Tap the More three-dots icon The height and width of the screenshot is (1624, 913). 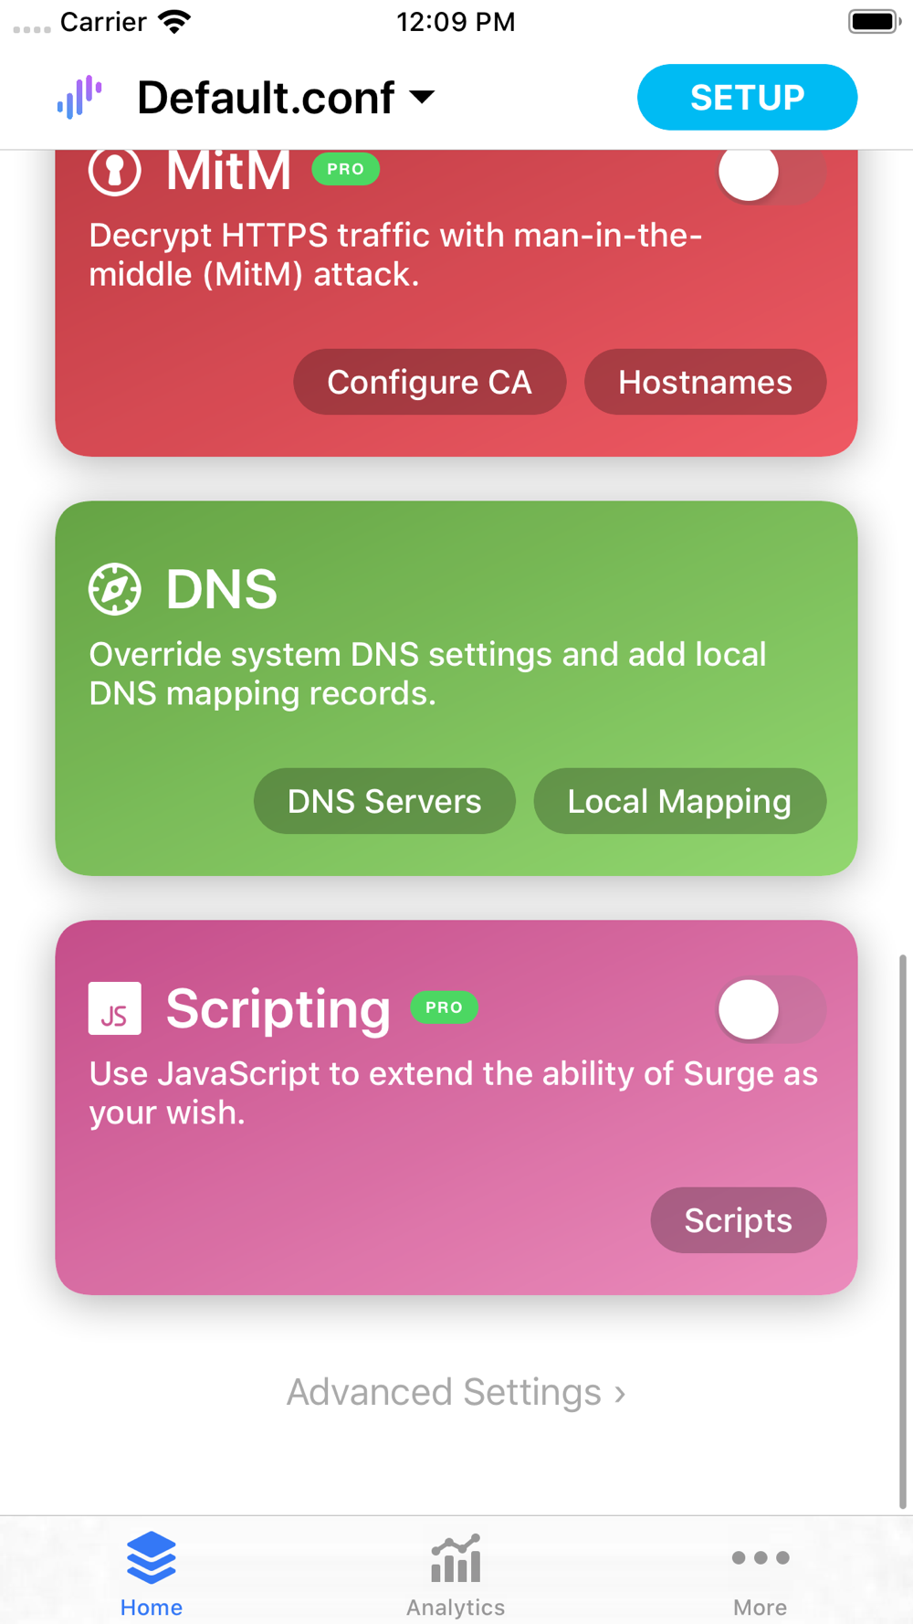[x=761, y=1557]
